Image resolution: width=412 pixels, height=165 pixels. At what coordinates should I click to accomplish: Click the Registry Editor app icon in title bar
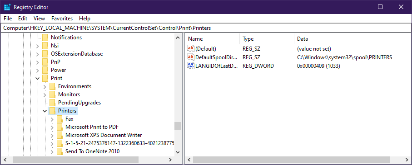(7, 7)
